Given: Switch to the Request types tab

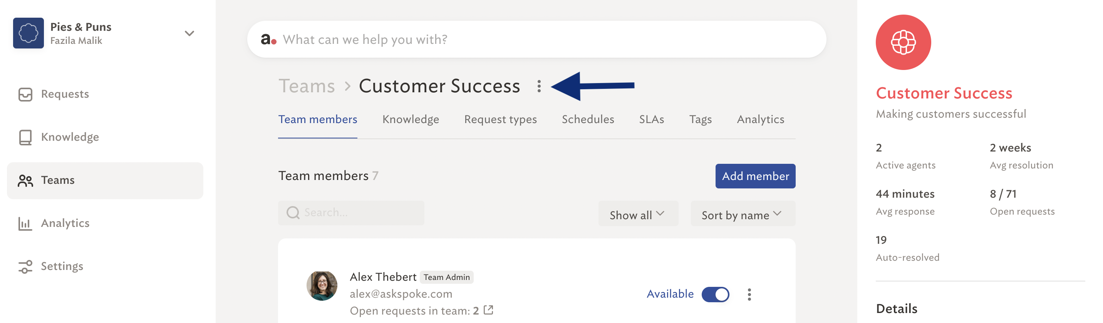Looking at the screenshot, I should 500,119.
